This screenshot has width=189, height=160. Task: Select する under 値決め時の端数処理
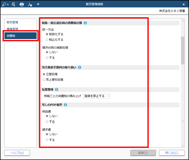(x=47, y=58)
